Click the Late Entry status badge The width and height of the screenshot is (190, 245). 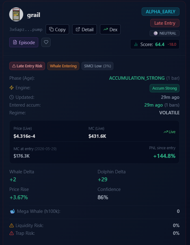click(165, 23)
